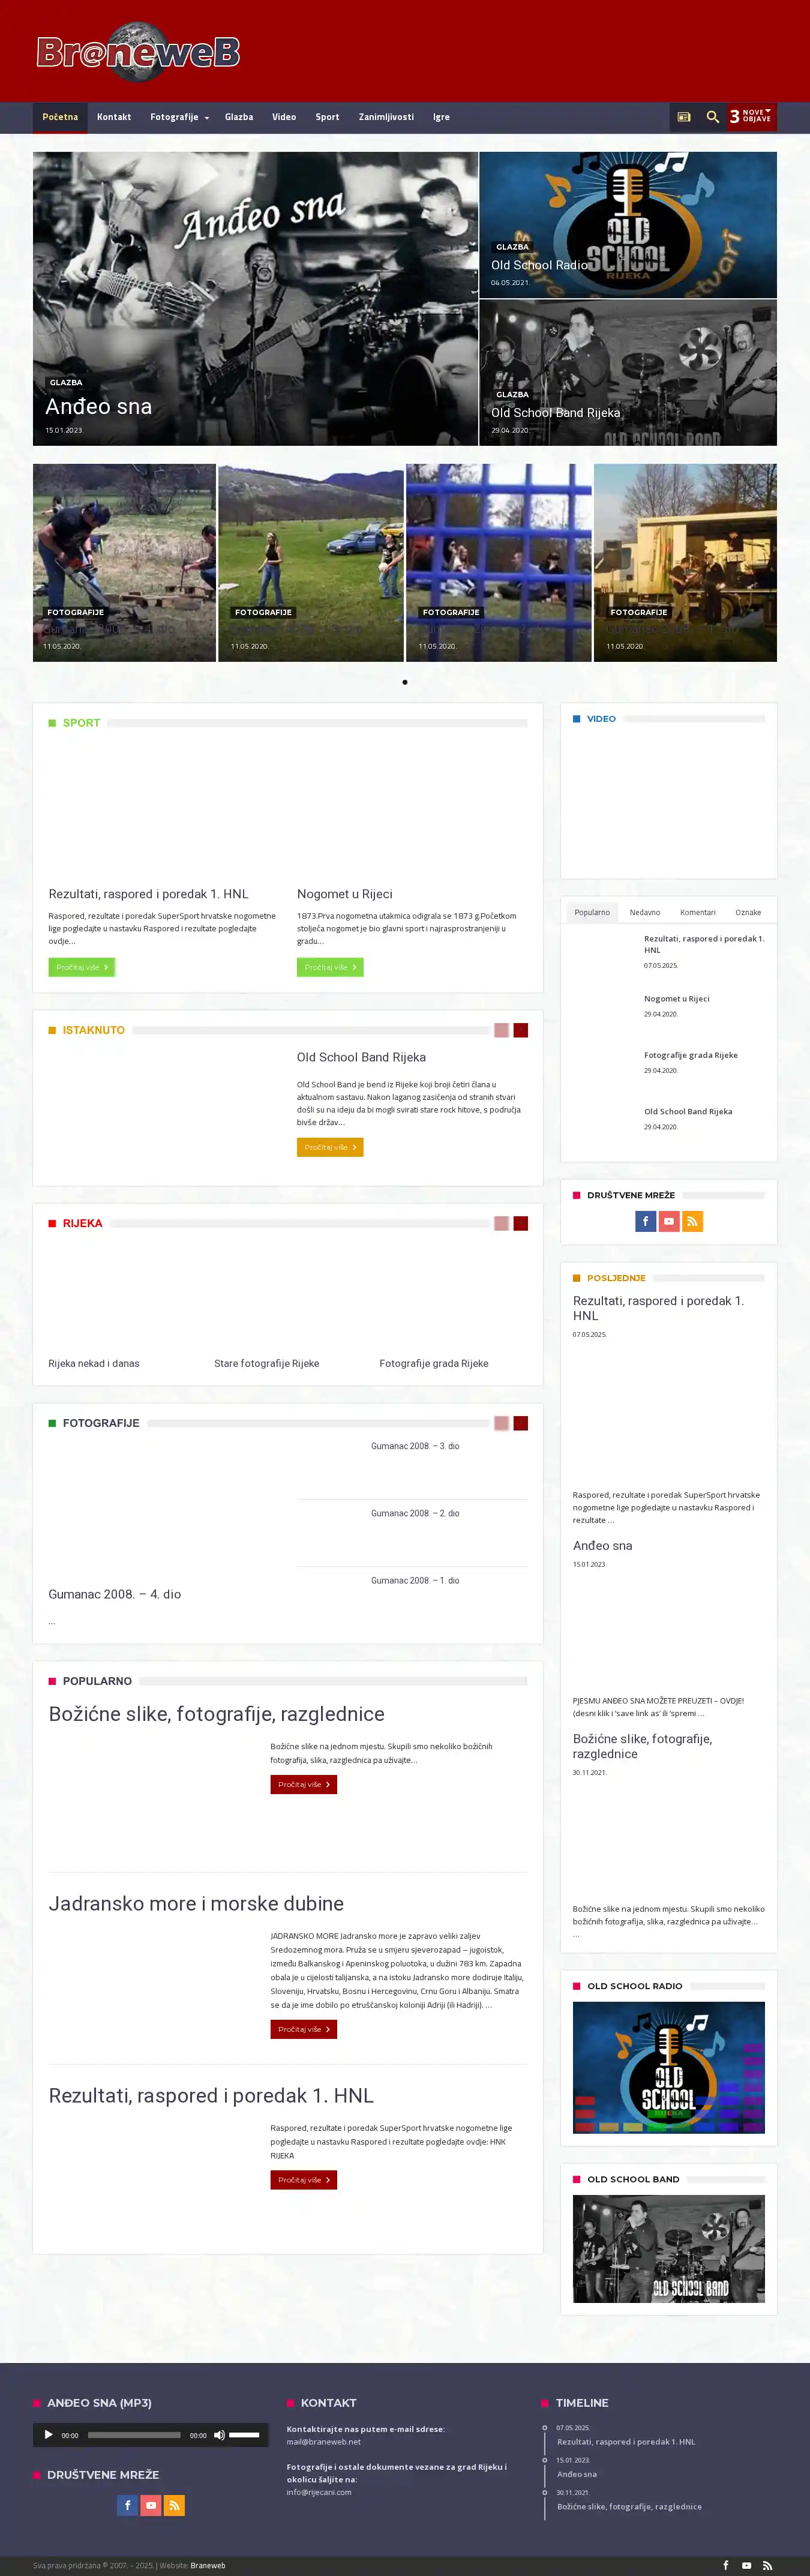Click the BraneWeb logo in header
This screenshot has height=2576, width=810.
click(x=138, y=52)
